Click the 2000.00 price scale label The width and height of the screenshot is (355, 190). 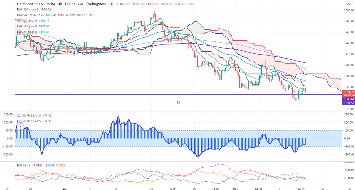click(349, 10)
